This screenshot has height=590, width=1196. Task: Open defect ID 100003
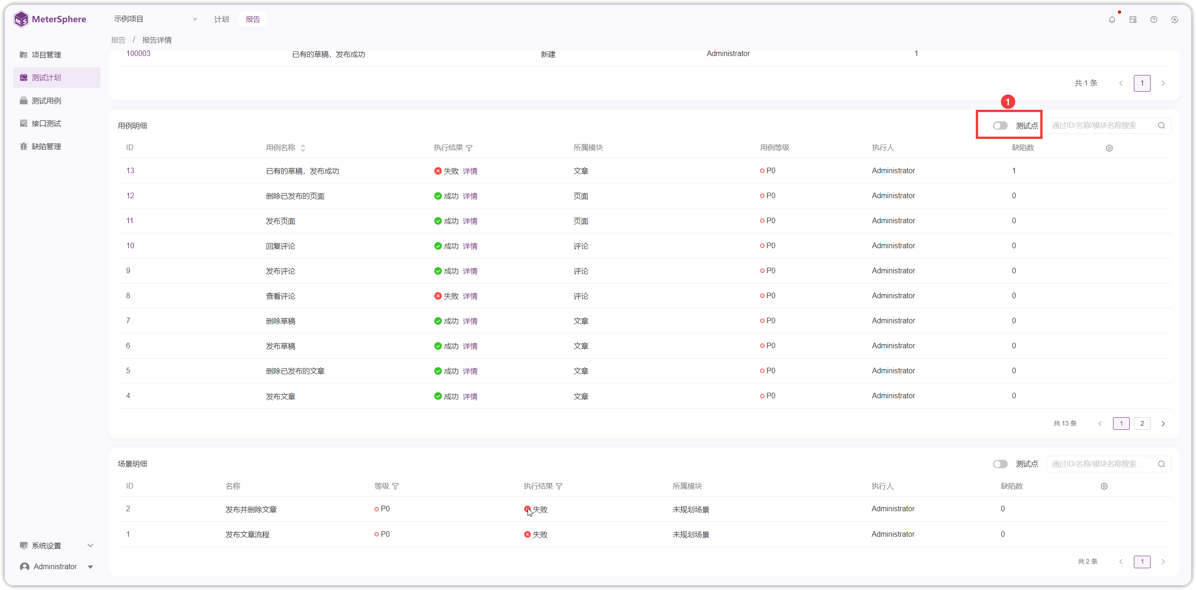click(138, 53)
